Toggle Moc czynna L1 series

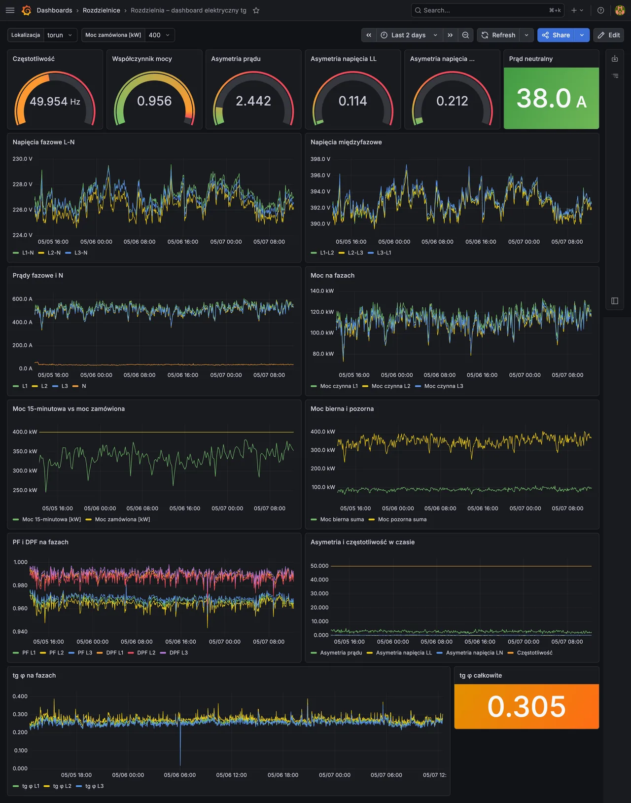point(339,386)
